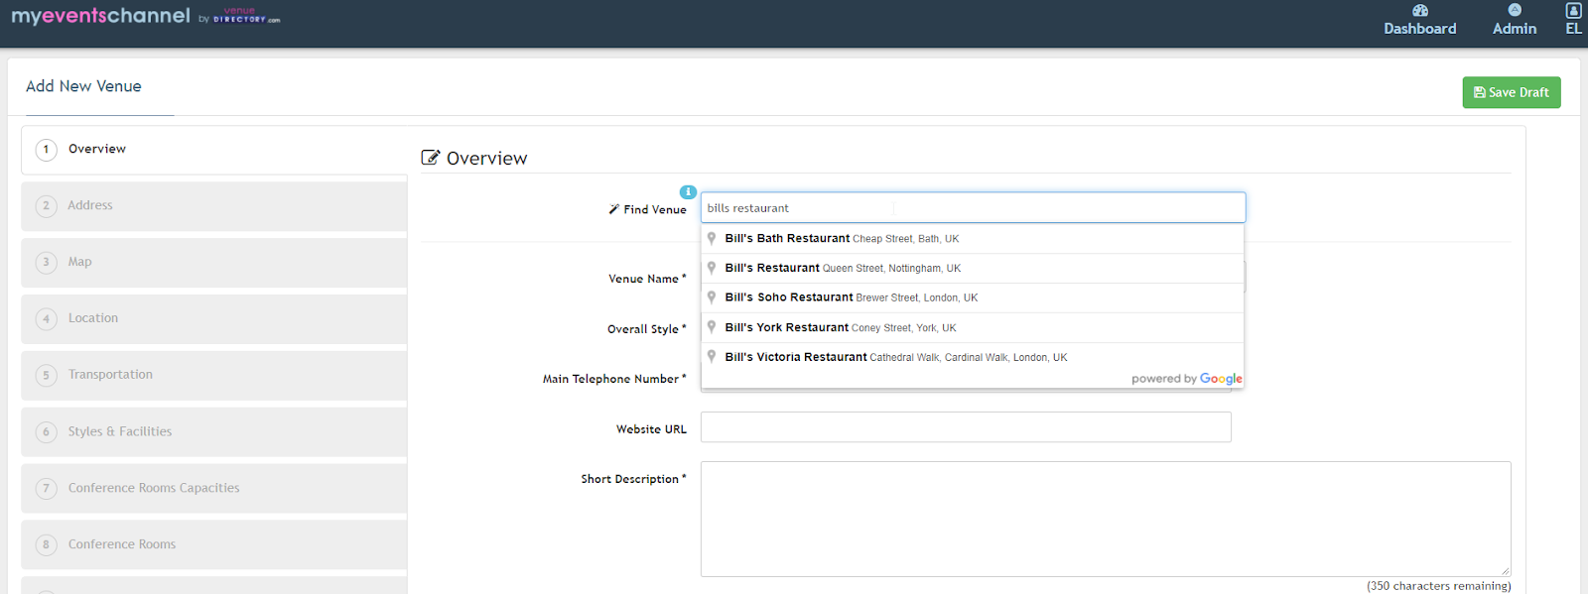Click the Find Venue search field

973,208
